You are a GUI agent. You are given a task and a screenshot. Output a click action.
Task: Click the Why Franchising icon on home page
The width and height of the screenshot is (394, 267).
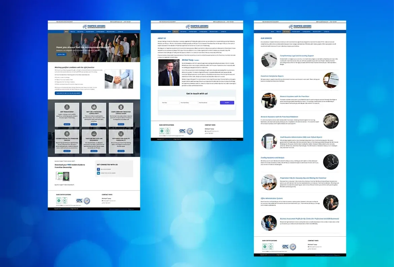click(x=67, y=107)
